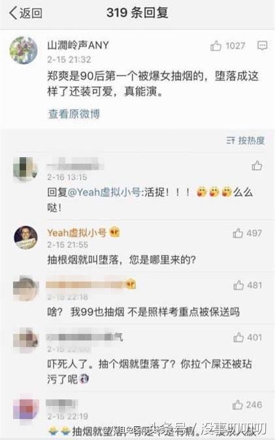
Task: Like the comment with 481 likes
Action: pos(238,285)
